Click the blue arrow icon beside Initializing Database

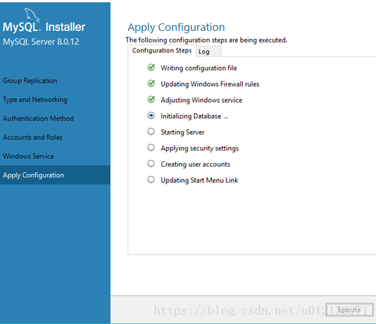(x=151, y=116)
